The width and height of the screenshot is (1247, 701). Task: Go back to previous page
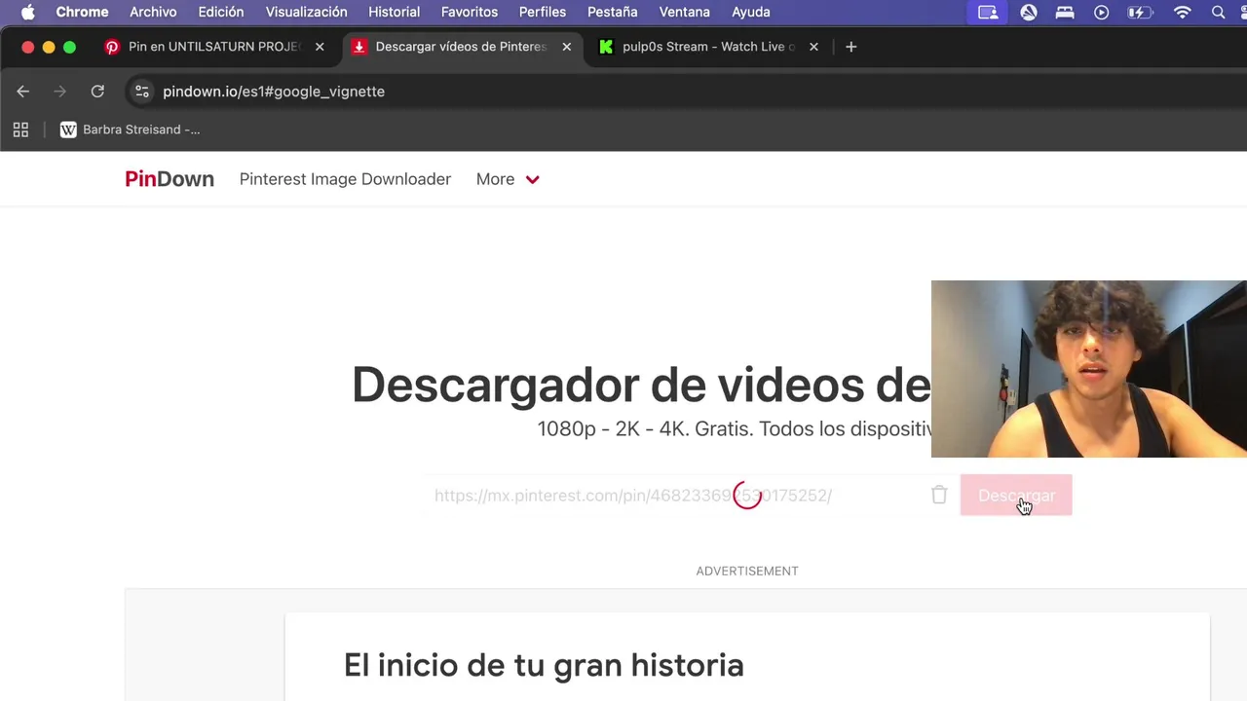(23, 92)
